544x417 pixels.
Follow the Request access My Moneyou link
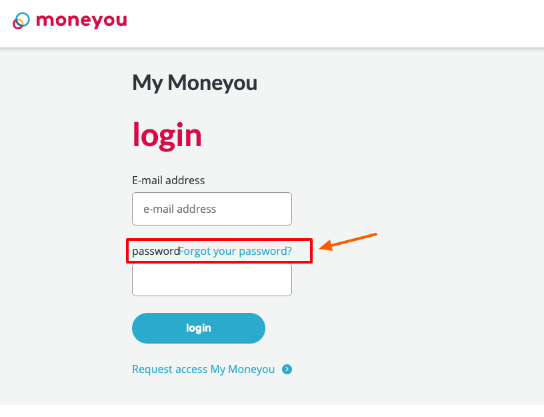click(x=203, y=369)
